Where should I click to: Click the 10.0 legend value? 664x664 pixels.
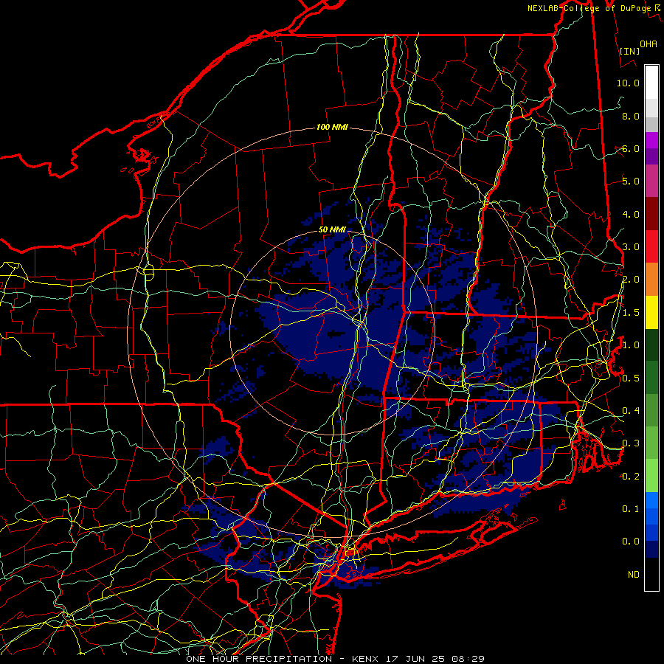[x=628, y=83]
